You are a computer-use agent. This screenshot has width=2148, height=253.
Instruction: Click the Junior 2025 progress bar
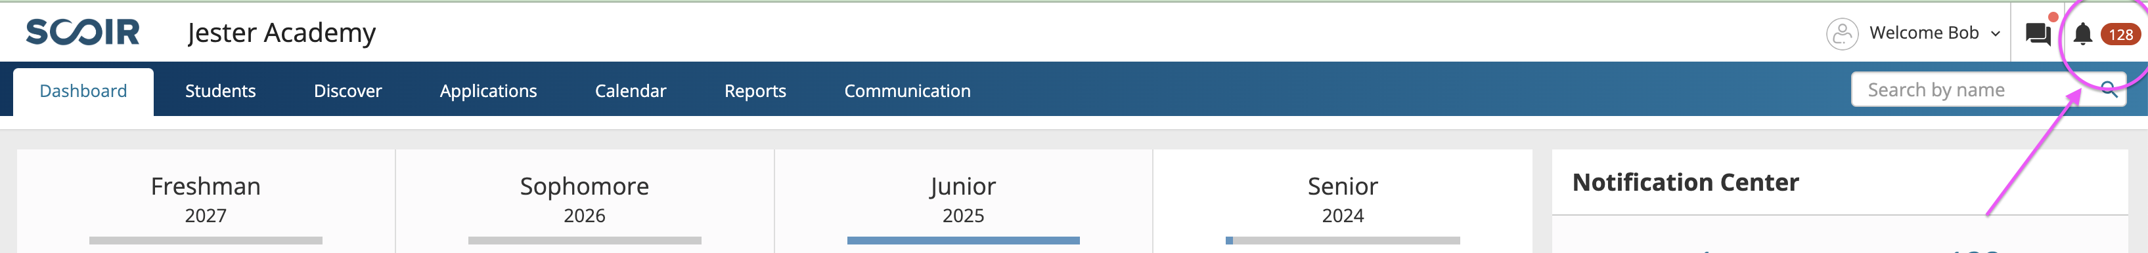click(963, 241)
